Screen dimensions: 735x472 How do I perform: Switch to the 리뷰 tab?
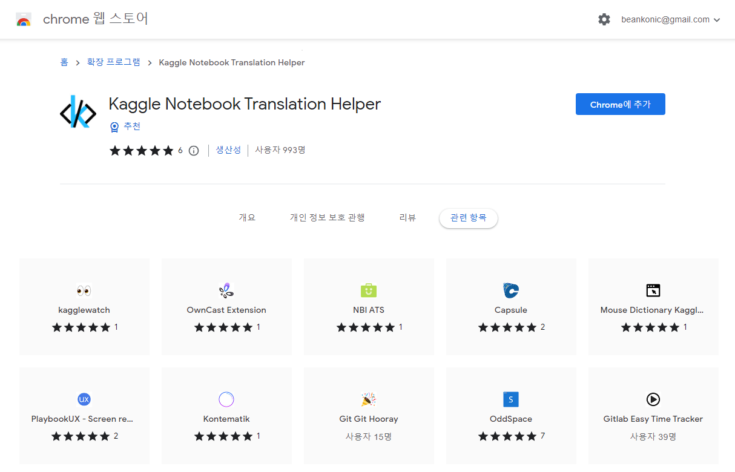[x=407, y=218]
